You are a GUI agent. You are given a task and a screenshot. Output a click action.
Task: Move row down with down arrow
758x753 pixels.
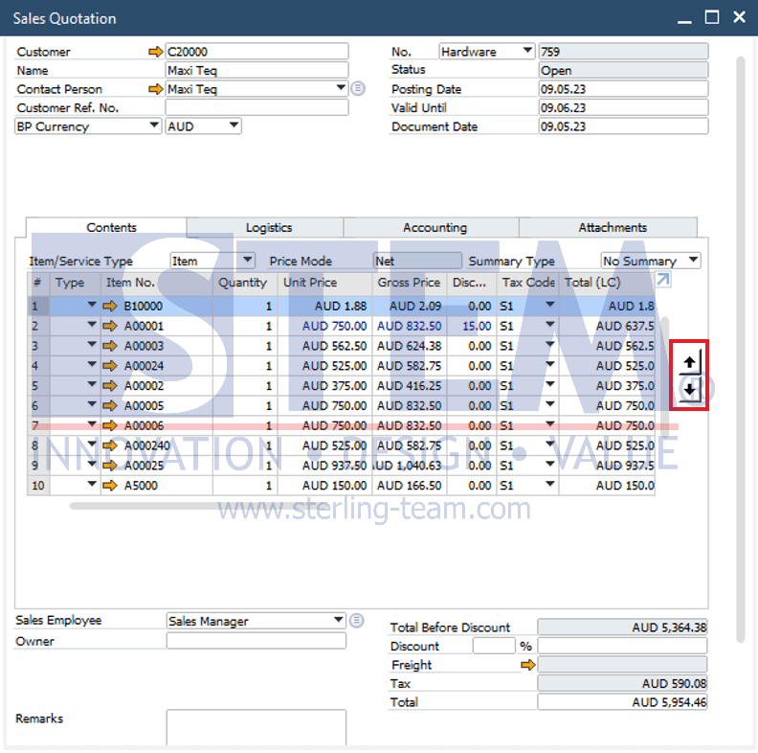pyautogui.click(x=690, y=390)
